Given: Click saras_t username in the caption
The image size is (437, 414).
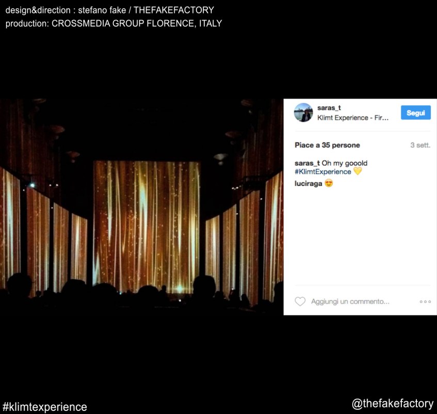Looking at the screenshot, I should point(307,163).
